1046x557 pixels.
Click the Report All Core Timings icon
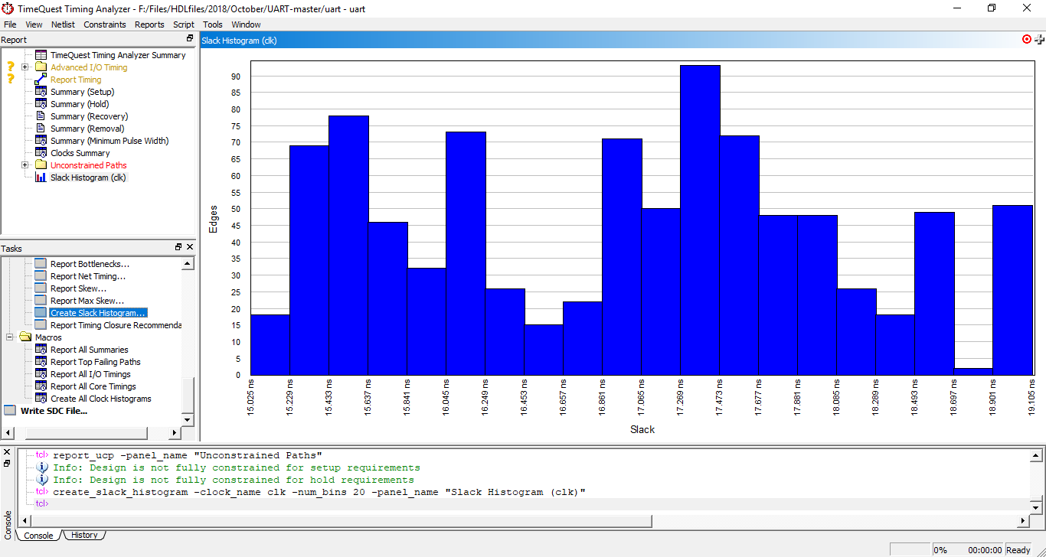coord(41,386)
